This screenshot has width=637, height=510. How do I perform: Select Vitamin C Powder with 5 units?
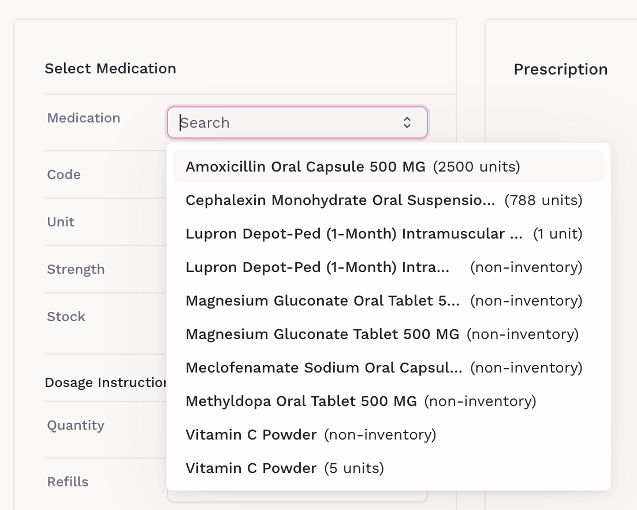pyautogui.click(x=284, y=468)
